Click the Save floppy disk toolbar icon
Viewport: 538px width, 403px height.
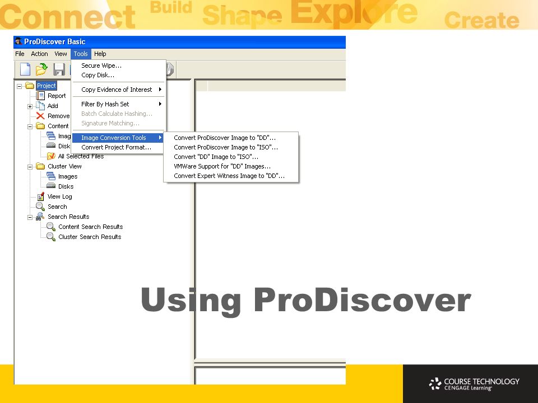point(59,69)
